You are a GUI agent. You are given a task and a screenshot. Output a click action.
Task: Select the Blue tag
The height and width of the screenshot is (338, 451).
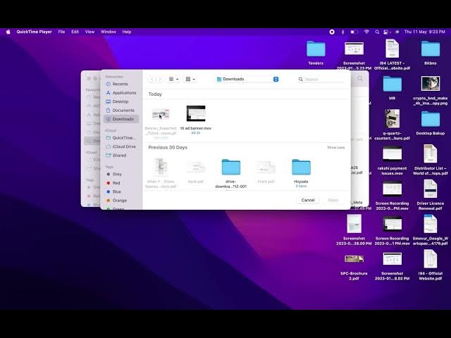[121, 192]
